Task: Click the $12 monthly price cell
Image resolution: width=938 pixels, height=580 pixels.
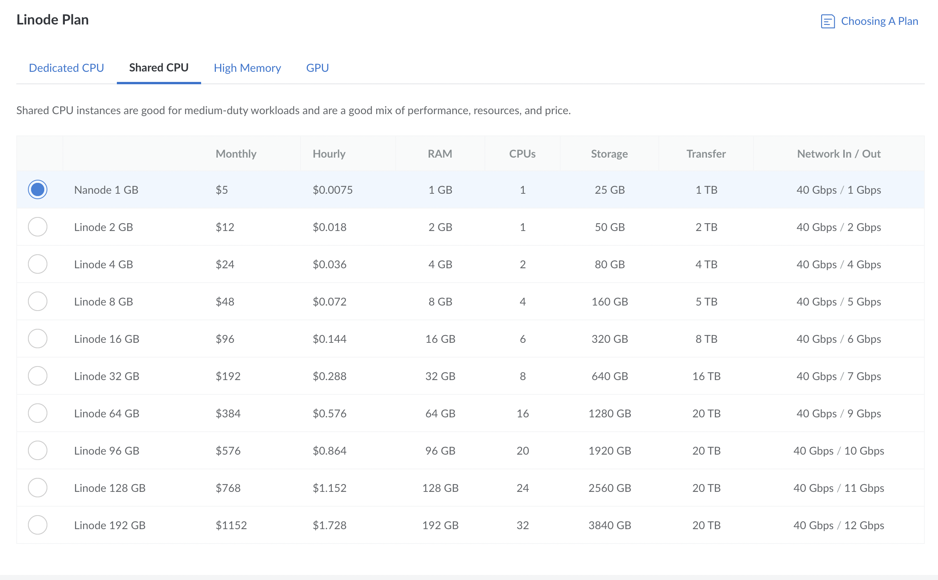Action: tap(225, 227)
